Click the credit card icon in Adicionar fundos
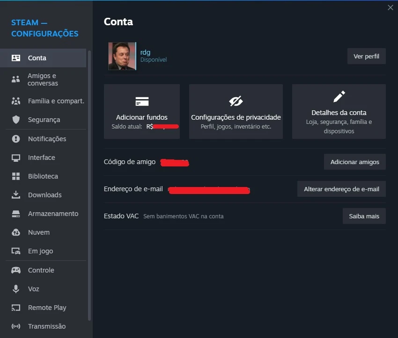398x338 pixels. click(142, 101)
